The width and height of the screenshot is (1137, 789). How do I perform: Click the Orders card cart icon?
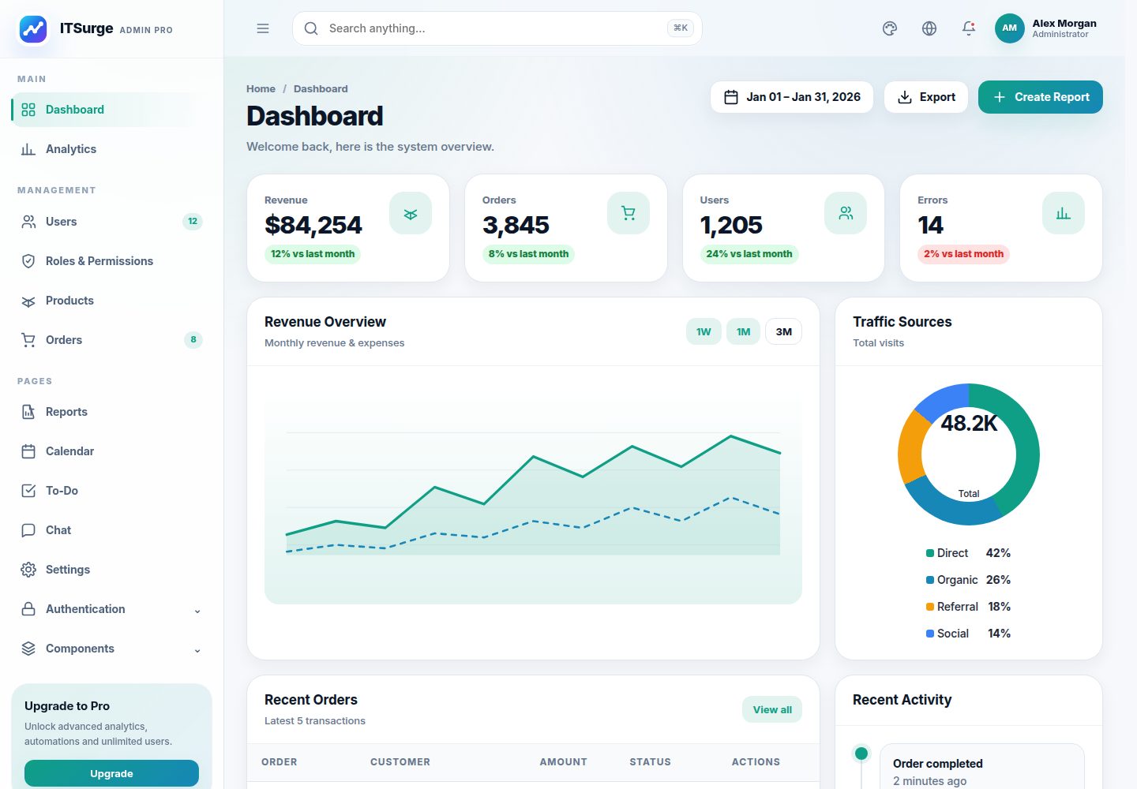tap(629, 213)
